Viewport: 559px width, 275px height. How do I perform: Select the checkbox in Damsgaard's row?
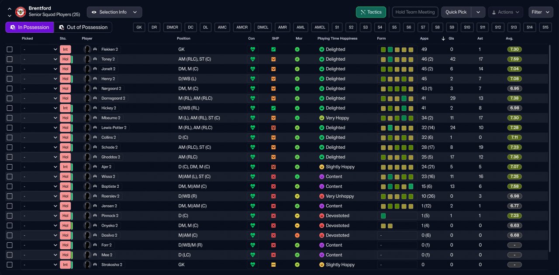(x=10, y=98)
